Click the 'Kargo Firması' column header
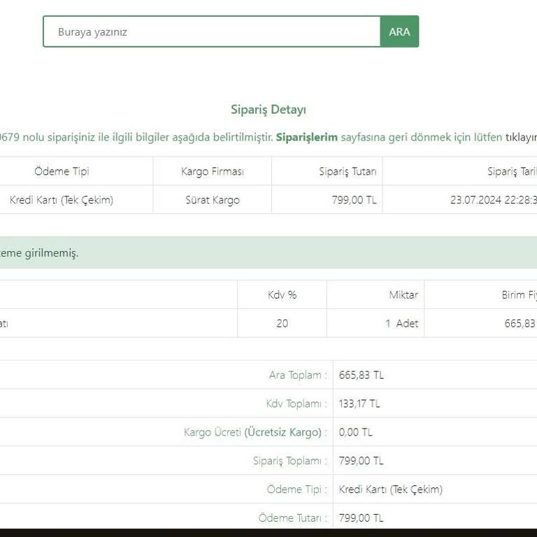537x537 pixels. (x=213, y=171)
